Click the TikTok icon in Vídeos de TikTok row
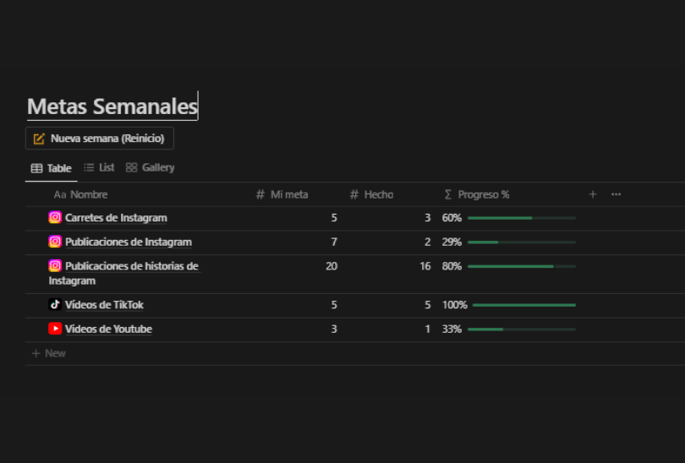Image resolution: width=685 pixels, height=463 pixels. [x=55, y=305]
